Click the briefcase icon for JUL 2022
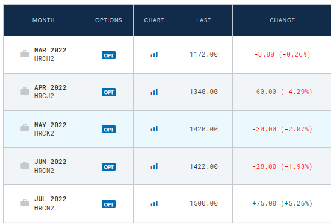 tap(25, 203)
